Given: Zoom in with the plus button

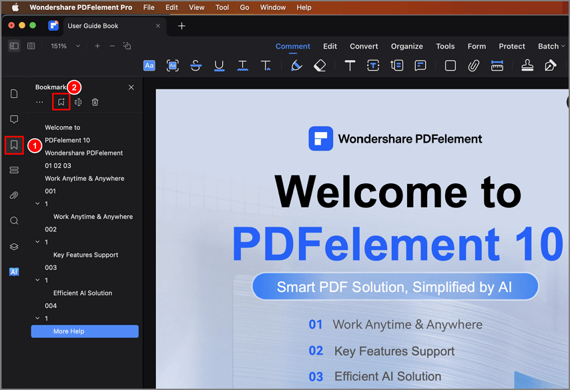Looking at the screenshot, I should click(97, 46).
